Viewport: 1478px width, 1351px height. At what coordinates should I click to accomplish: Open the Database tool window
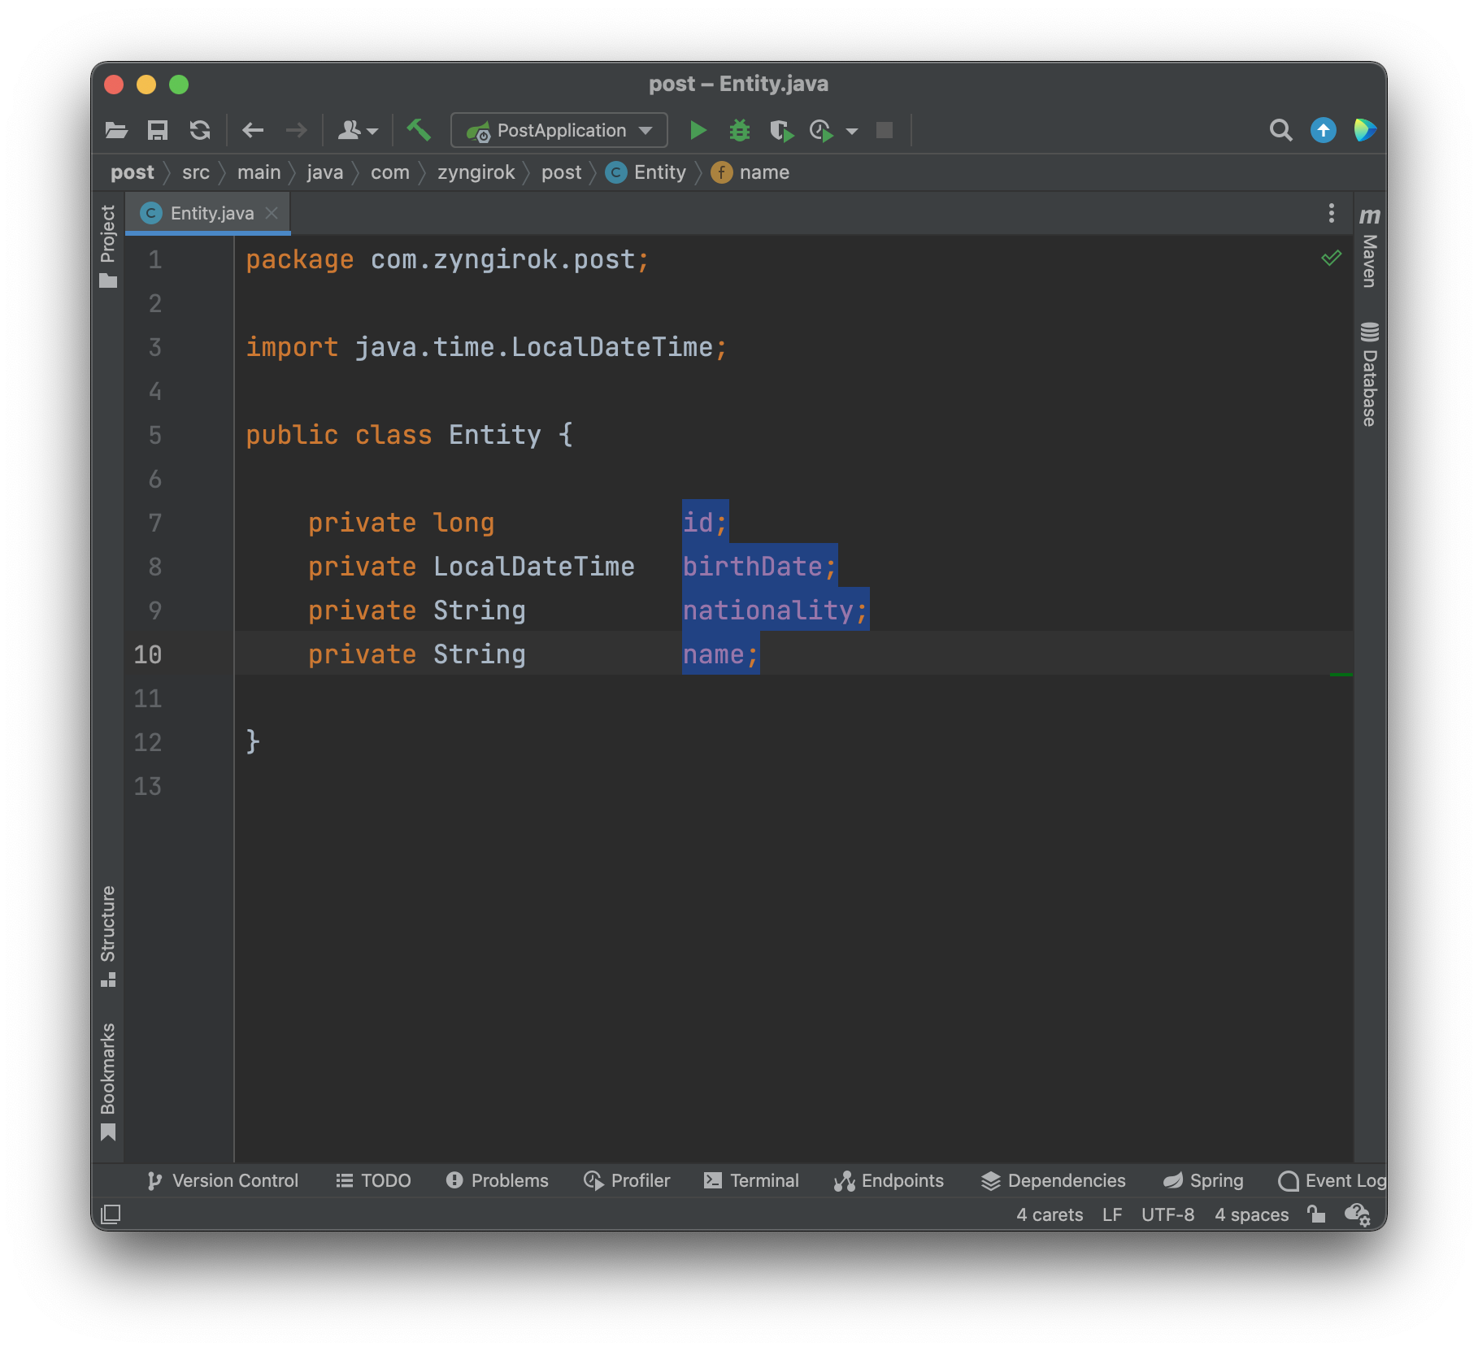click(1370, 374)
